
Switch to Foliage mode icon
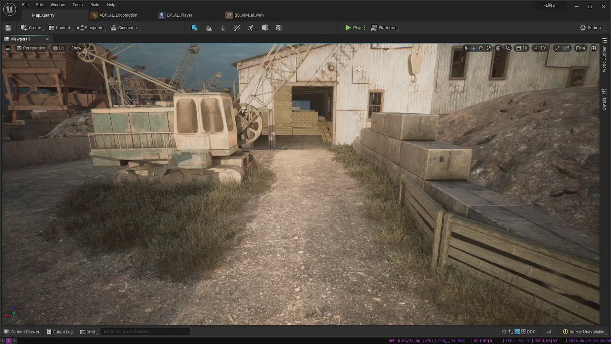click(223, 28)
